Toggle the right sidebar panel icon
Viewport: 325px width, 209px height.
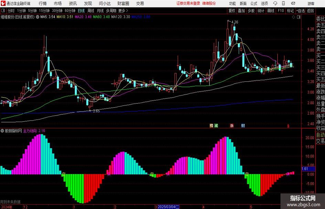[299, 17]
